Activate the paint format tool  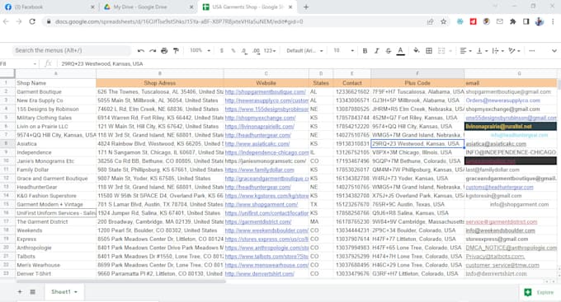176,51
